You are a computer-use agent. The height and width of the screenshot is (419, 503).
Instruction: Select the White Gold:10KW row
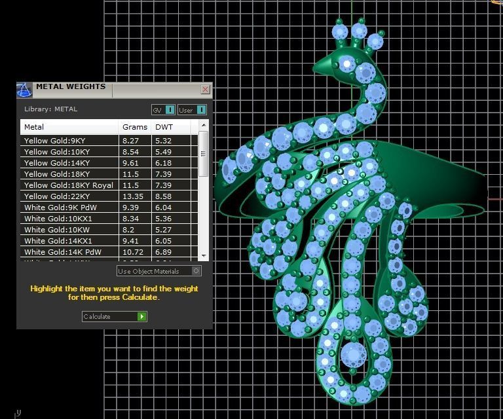[109, 230]
